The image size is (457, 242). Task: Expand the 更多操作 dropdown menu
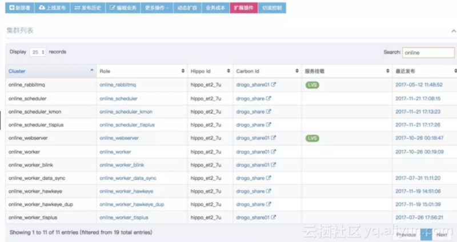pos(157,8)
